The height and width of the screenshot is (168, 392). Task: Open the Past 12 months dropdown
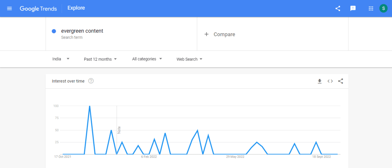pyautogui.click(x=100, y=59)
